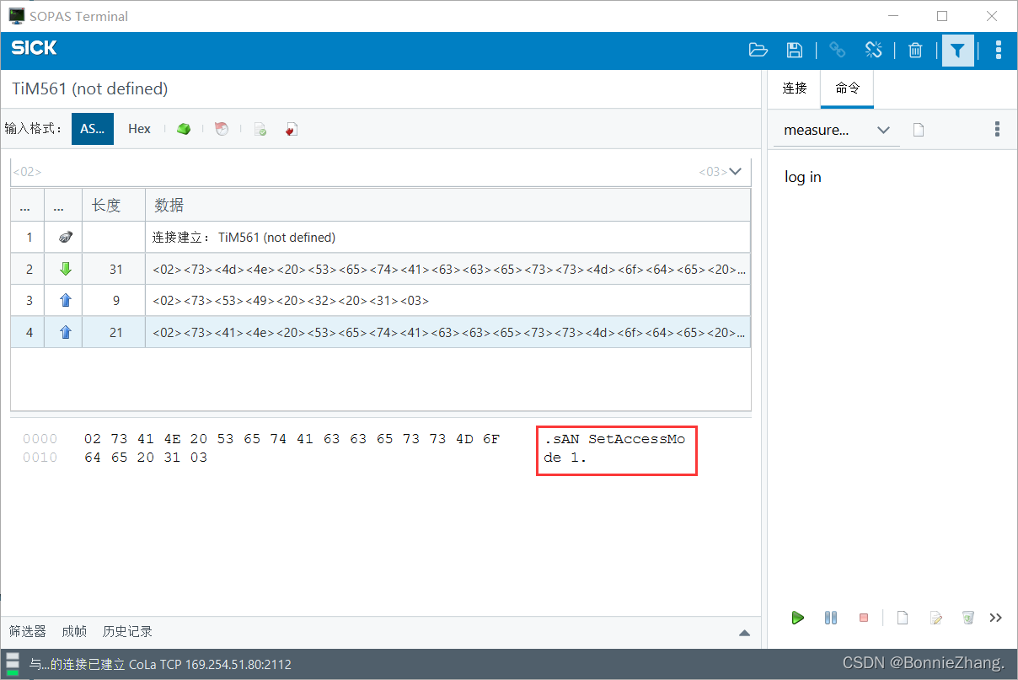Click the green connection status indicator icon

13,664
